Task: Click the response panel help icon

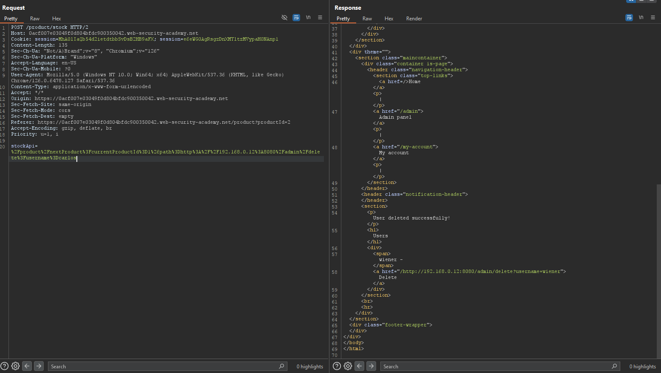Action: coord(337,366)
